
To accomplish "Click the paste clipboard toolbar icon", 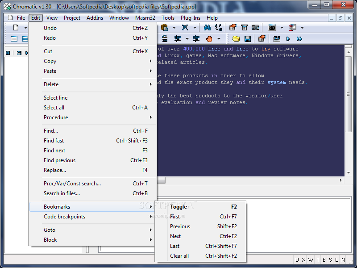I will click(x=164, y=28).
